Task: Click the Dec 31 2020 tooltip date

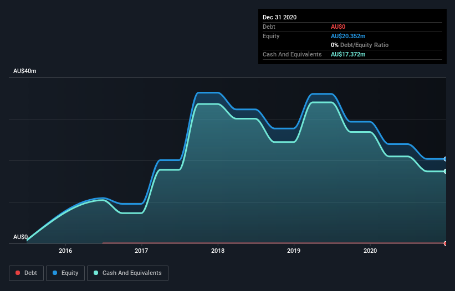Action: pyautogui.click(x=279, y=17)
